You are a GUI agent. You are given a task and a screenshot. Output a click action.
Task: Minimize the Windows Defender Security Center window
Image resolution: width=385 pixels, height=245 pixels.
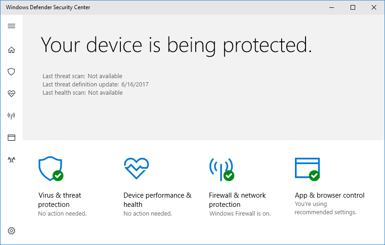click(x=332, y=7)
